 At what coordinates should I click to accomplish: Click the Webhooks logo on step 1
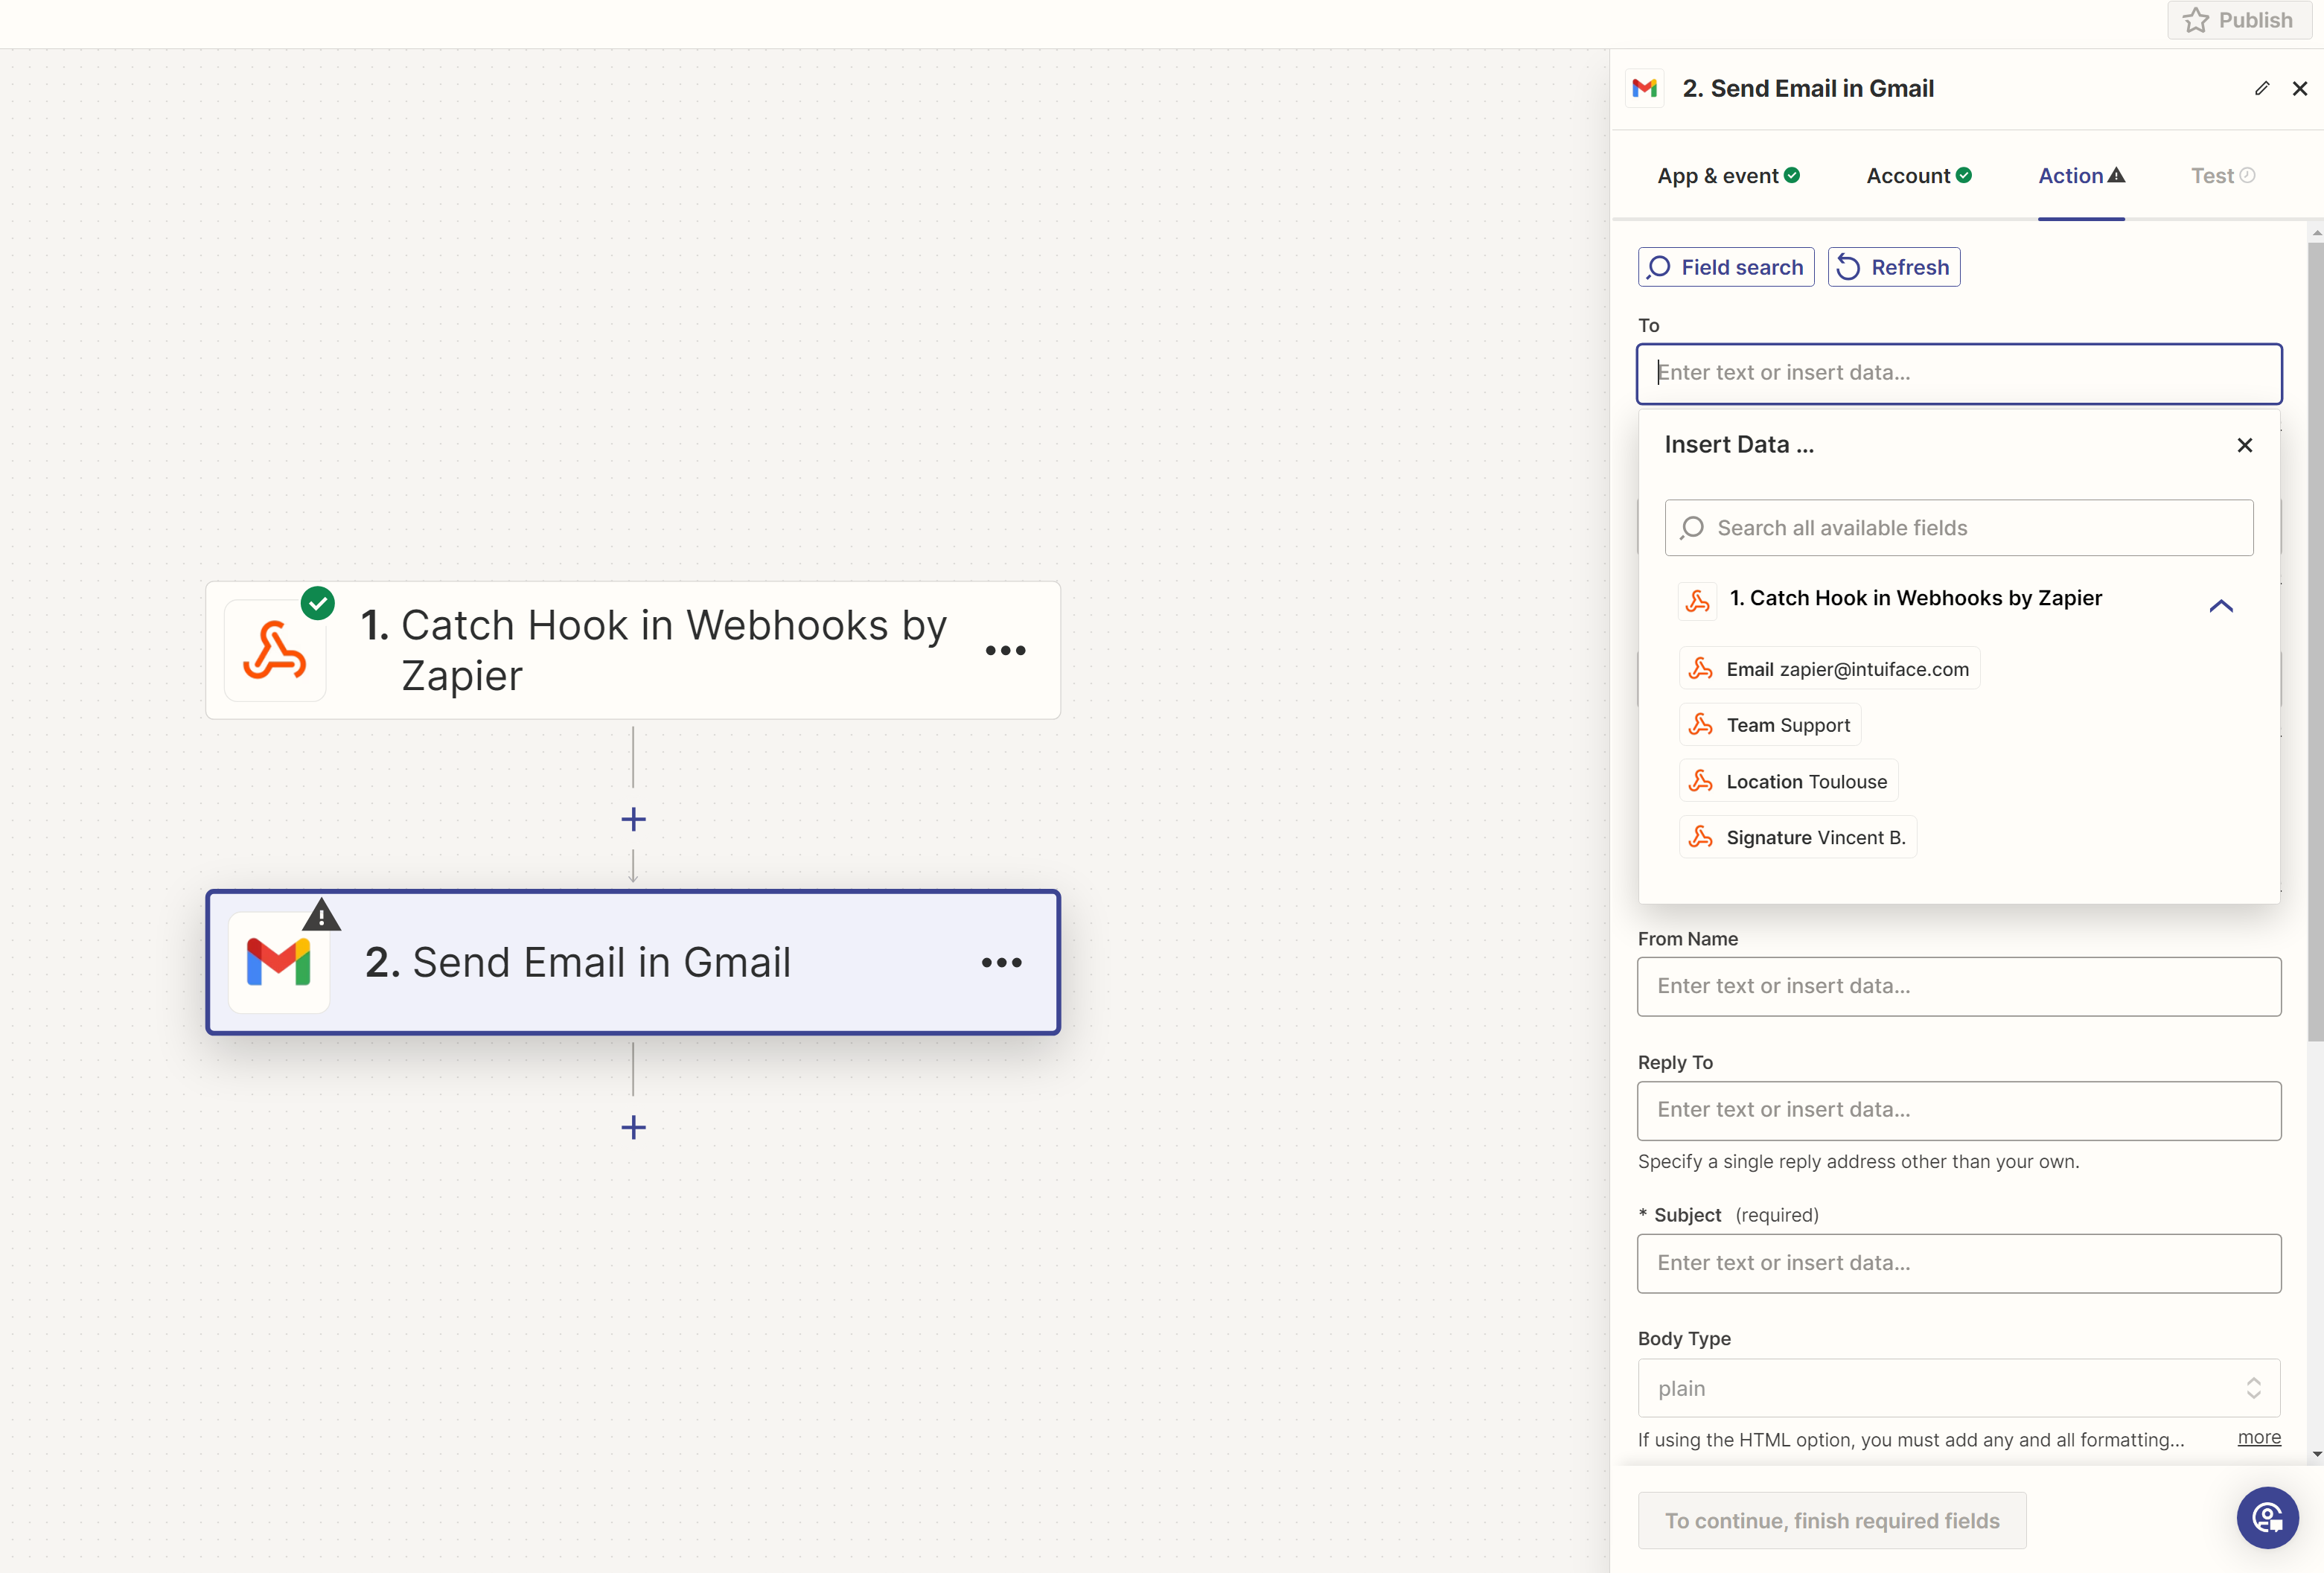[x=275, y=651]
